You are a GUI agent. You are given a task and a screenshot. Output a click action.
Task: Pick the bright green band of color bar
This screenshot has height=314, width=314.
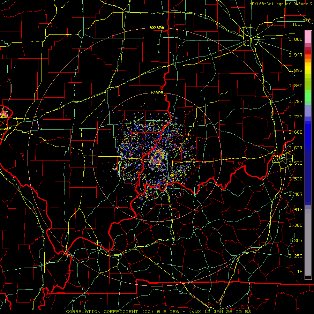[x=308, y=95]
